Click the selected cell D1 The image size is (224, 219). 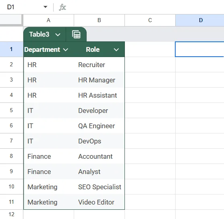tap(199, 49)
